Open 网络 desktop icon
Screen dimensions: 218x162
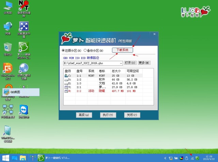[8, 28]
